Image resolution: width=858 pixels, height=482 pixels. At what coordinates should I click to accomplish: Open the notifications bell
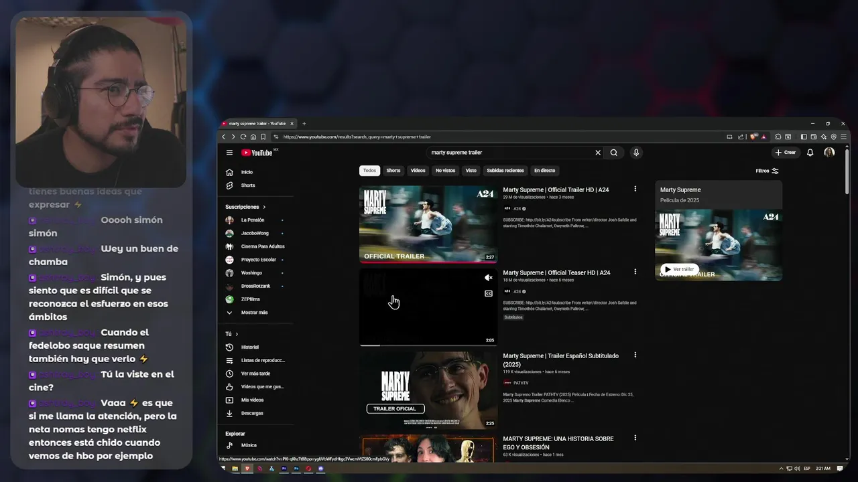tap(810, 153)
